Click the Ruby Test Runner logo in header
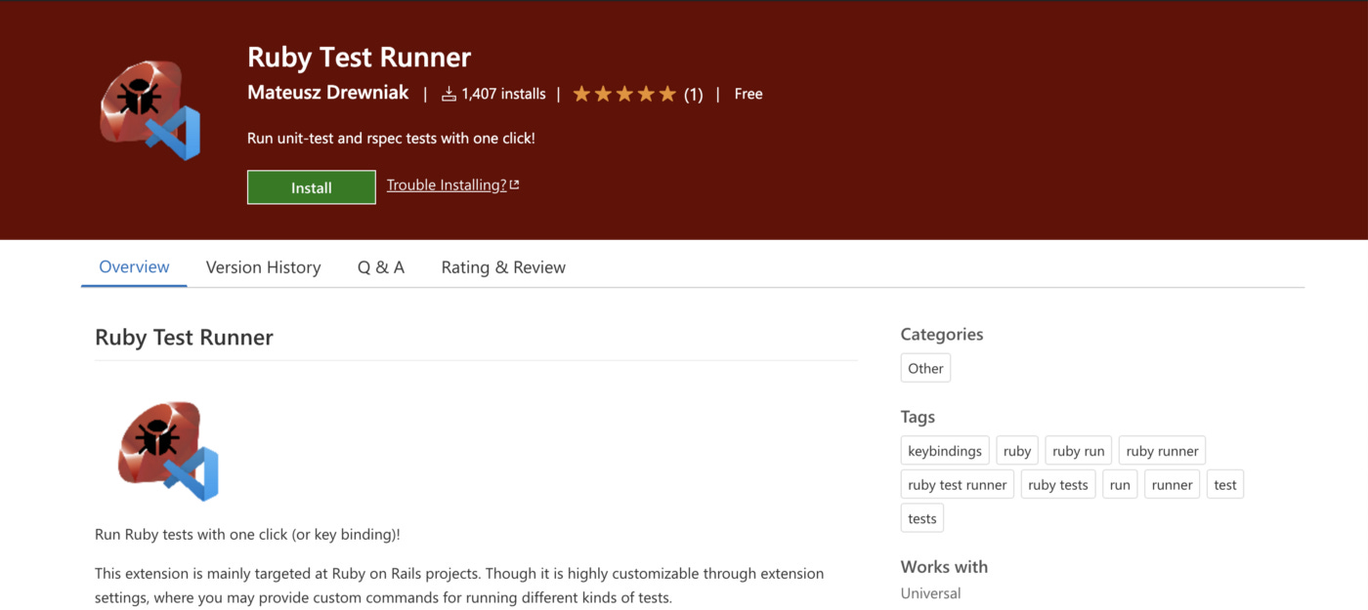1368x610 pixels. [x=150, y=110]
